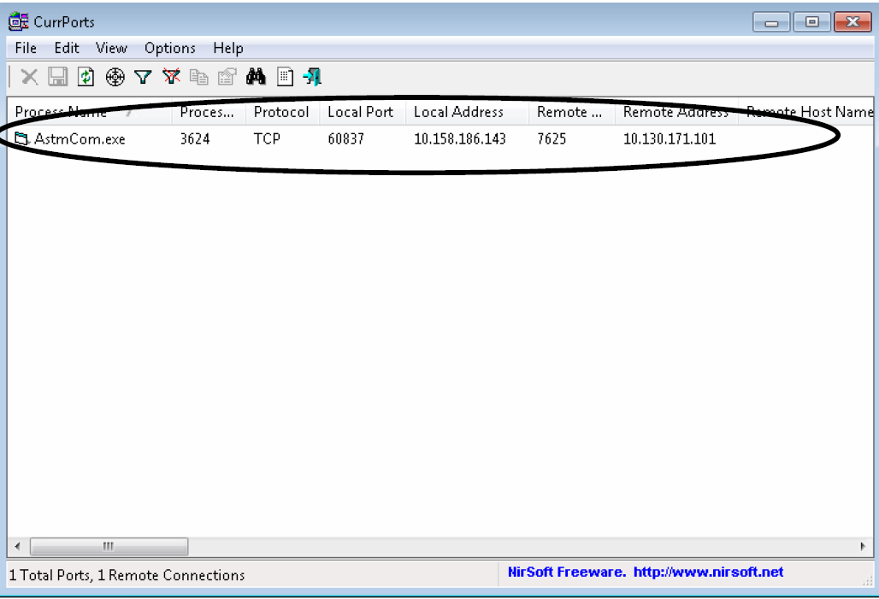Click the funnel filter toolbar icon

tap(144, 77)
